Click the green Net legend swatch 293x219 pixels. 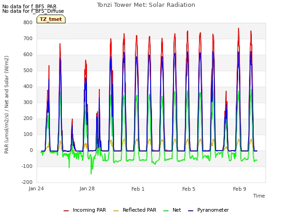[166, 211]
